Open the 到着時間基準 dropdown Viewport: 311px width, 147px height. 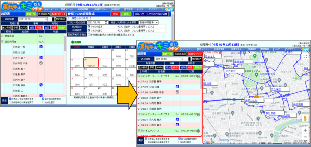(148, 22)
